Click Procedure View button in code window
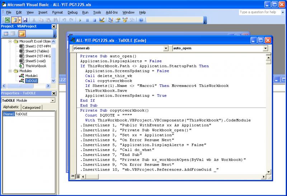Screen dimensions: 287x196 click(73, 176)
